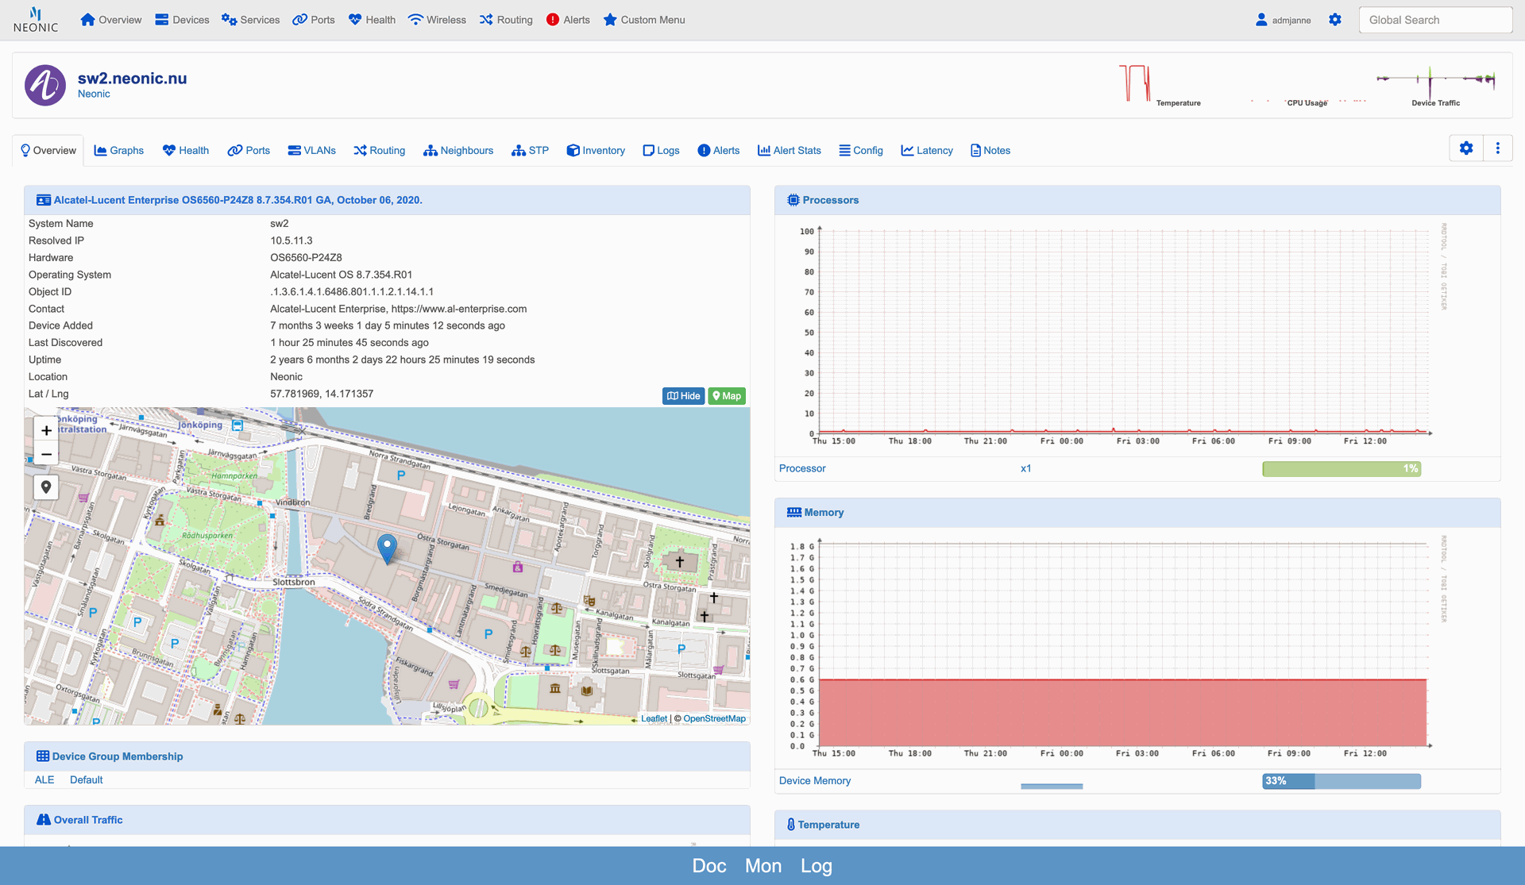Click the Hide map button
The image size is (1525, 885).
[683, 396]
